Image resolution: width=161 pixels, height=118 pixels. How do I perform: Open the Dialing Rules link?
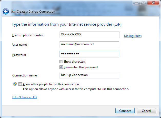(x=133, y=36)
